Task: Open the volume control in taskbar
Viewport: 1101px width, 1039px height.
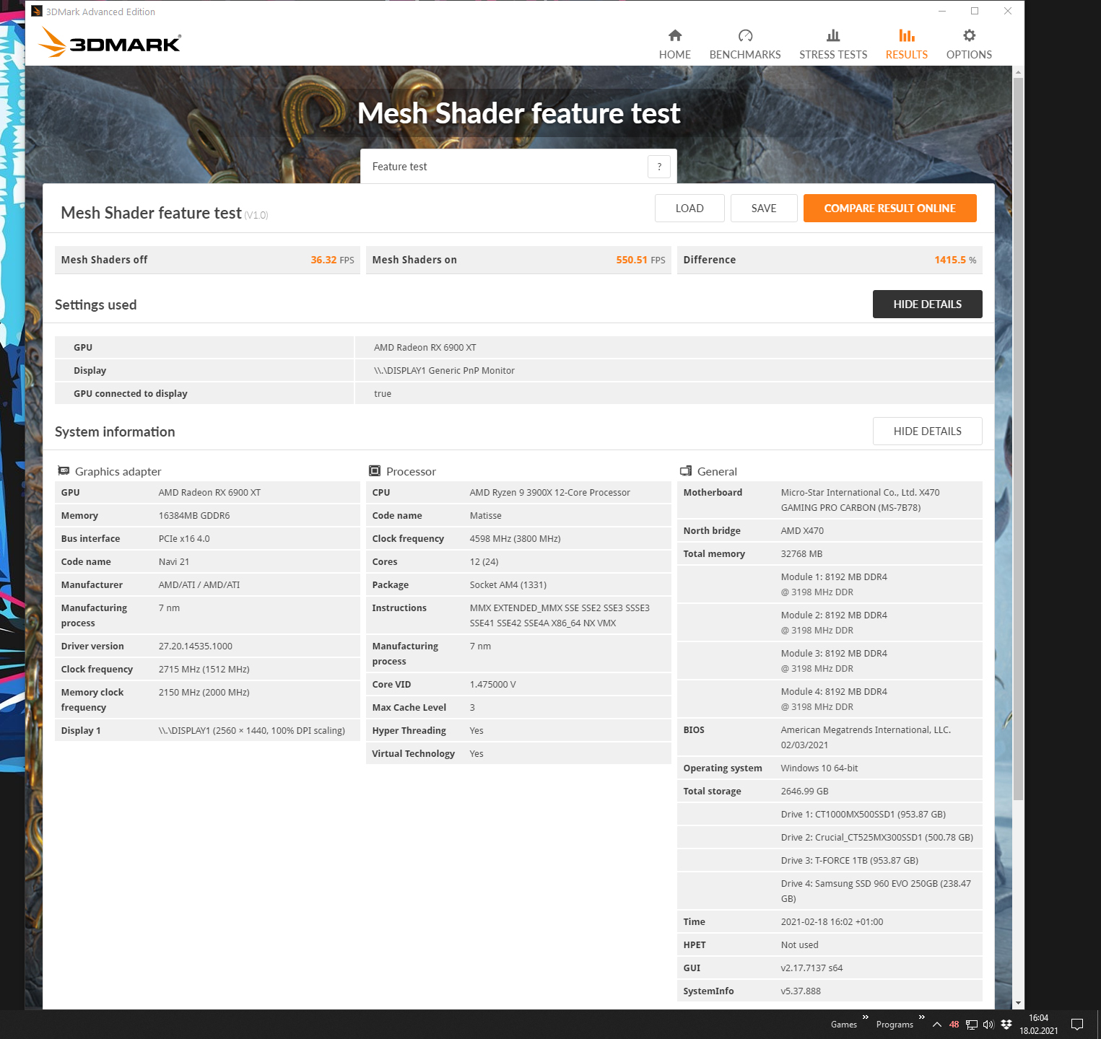Action: point(988,1025)
